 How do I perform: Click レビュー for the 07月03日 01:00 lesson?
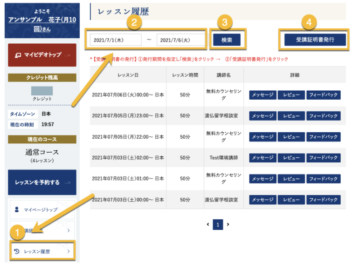pos(291,179)
